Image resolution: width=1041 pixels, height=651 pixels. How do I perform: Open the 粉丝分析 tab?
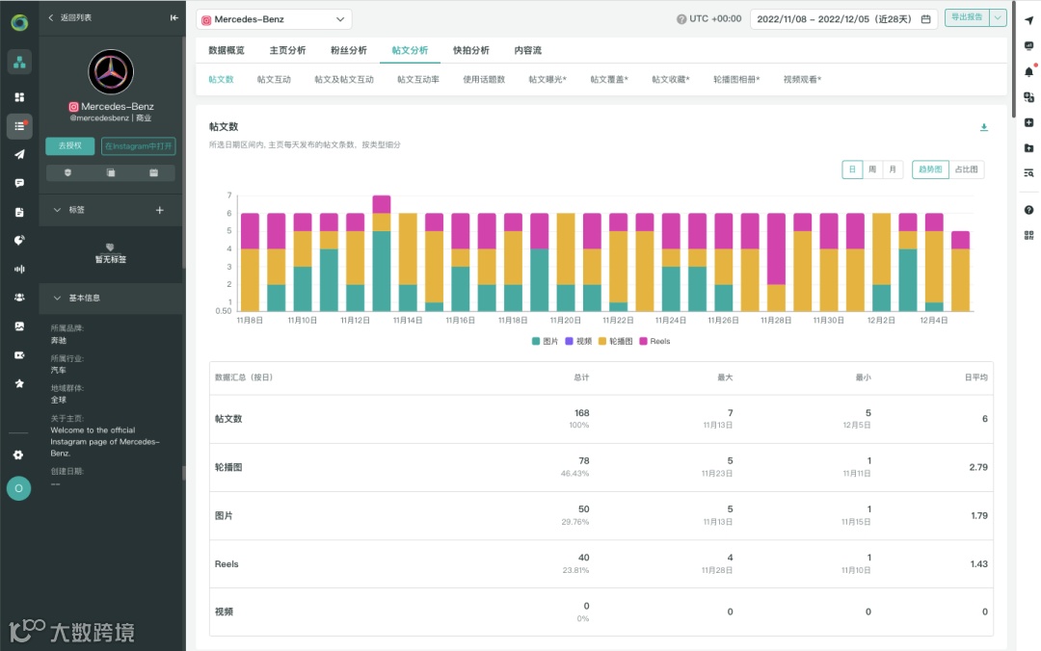349,50
